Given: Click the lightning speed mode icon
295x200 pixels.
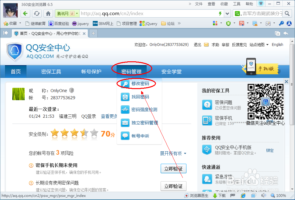Looking at the screenshot, I should pos(220,14).
